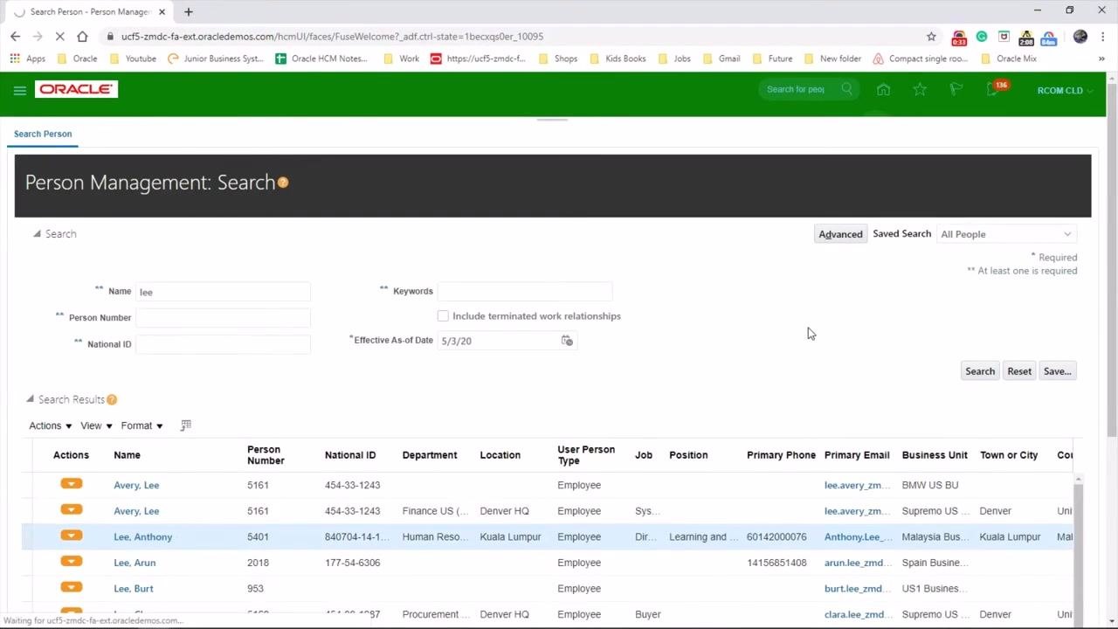The width and height of the screenshot is (1118, 629).
Task: Open the Lee, Anthony person link
Action: click(143, 536)
